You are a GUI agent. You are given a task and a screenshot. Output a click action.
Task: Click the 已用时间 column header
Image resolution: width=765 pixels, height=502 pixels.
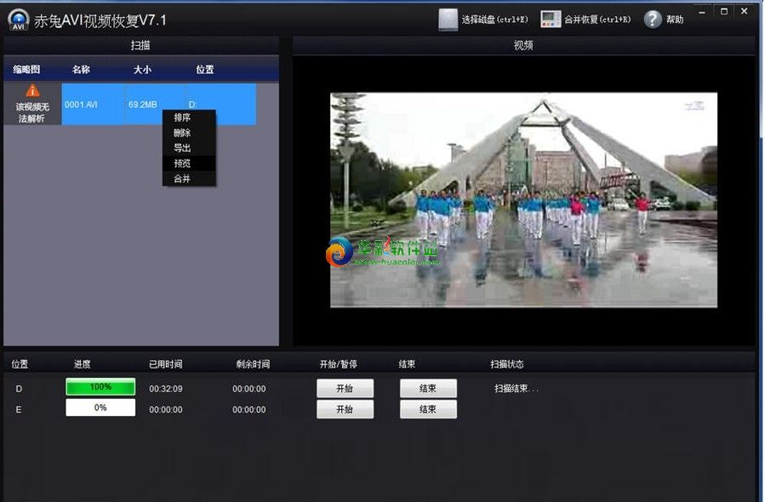pos(166,364)
